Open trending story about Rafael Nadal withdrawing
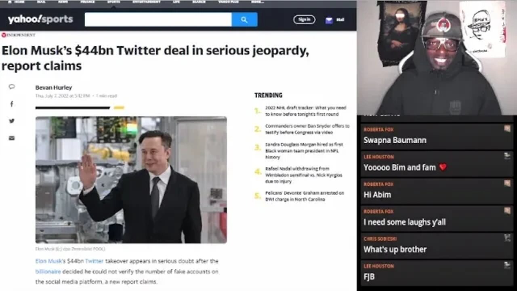This screenshot has width=517, height=291. pos(304,175)
